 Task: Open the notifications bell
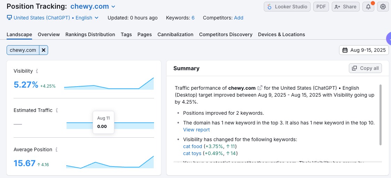coord(368,7)
